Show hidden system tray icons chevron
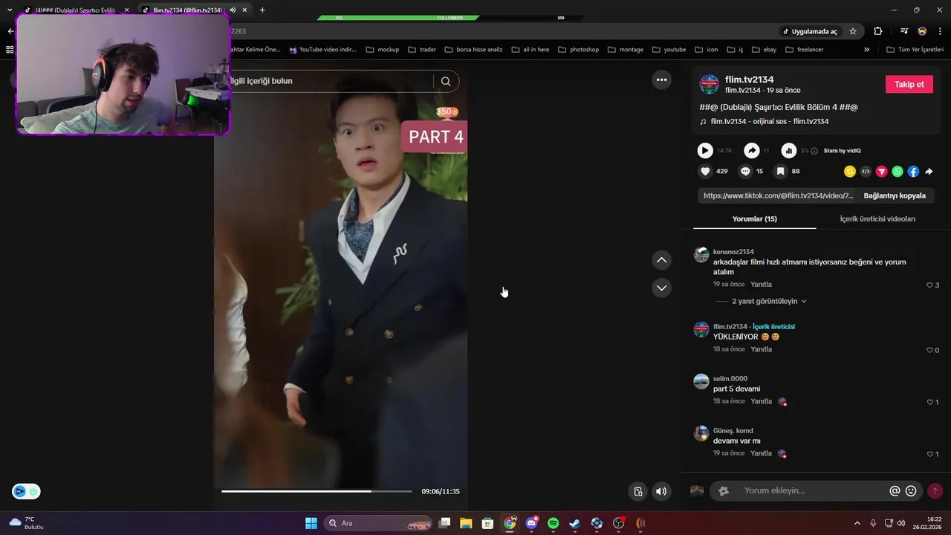 (857, 523)
